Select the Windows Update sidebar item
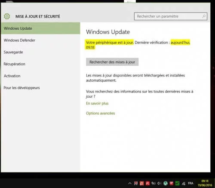The height and width of the screenshot is (188, 215). [40, 28]
